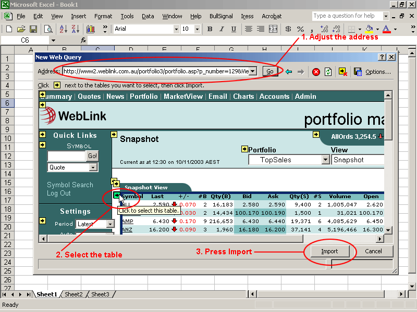This screenshot has height=312, width=417.
Task: Open the TopSales portfolio dropdown
Action: click(325, 160)
